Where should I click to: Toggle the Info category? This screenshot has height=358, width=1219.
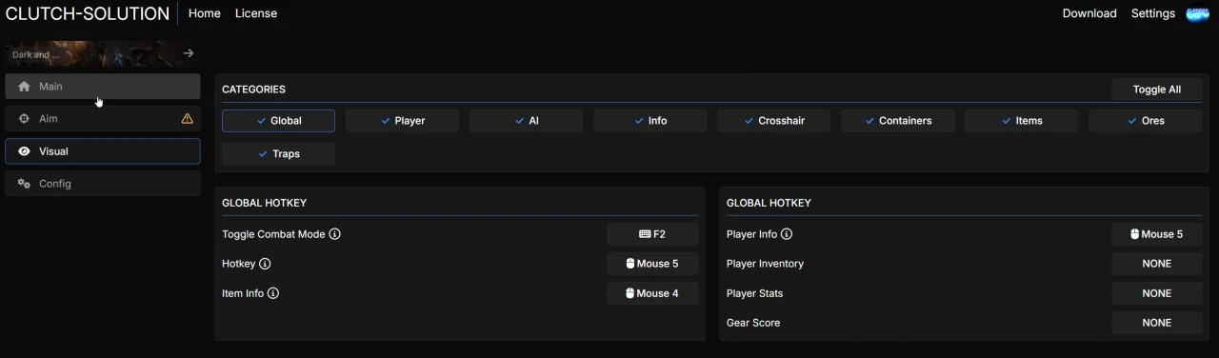pos(649,121)
